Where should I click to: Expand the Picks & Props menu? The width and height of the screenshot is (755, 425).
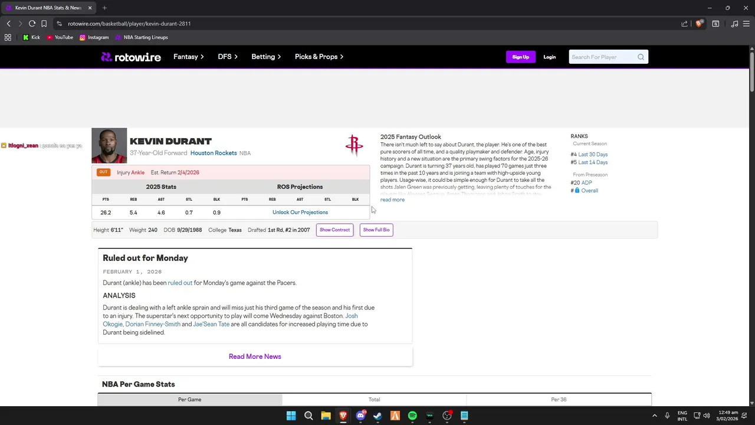point(319,57)
